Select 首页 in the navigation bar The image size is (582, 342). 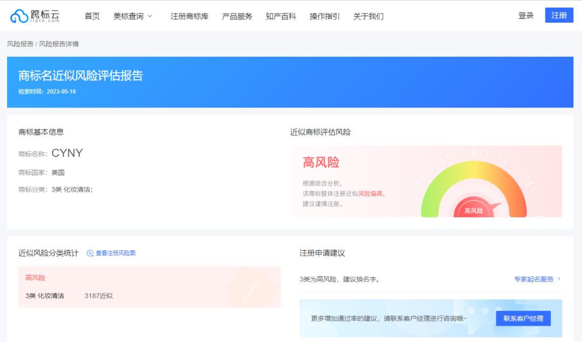pos(92,16)
